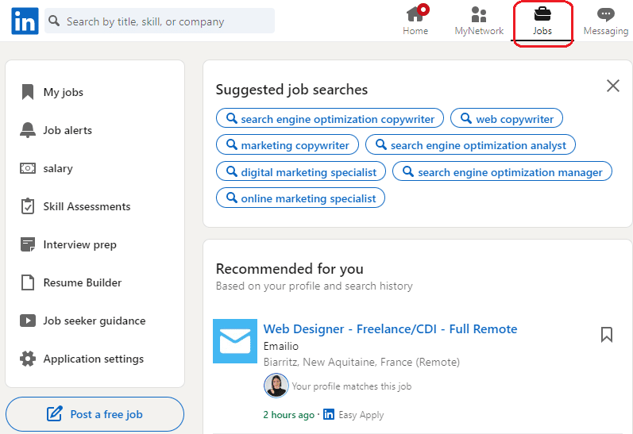633x434 pixels.
Task: Click the Post a free job button
Action: (x=95, y=414)
